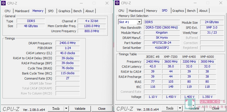Click the Validate button in left window
This screenshot has width=227, height=112.
80,109
